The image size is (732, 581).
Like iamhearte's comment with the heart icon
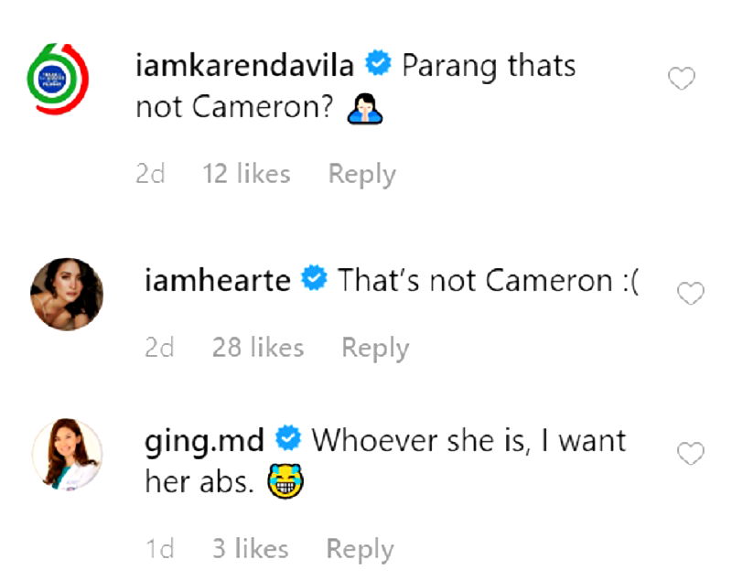click(x=691, y=293)
